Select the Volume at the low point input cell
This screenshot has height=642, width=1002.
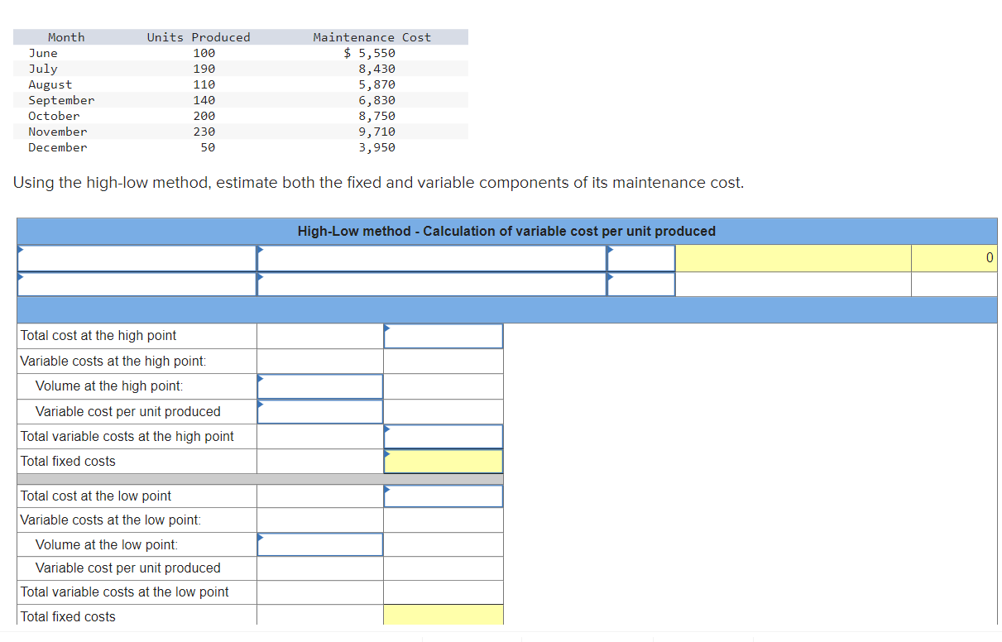pos(319,544)
